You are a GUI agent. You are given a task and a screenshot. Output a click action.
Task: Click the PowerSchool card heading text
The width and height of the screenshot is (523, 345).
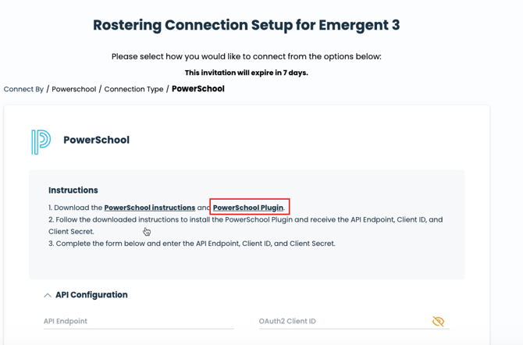tap(96, 140)
